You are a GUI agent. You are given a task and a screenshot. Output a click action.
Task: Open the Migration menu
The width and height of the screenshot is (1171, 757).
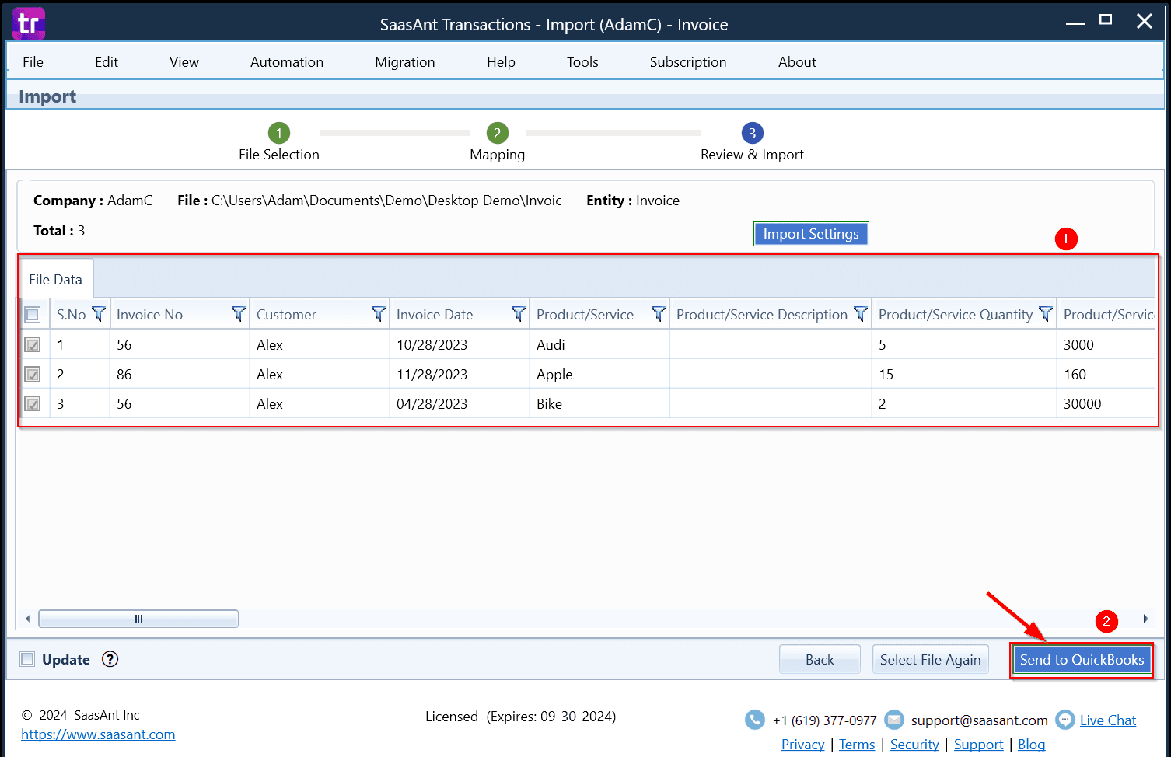[405, 62]
